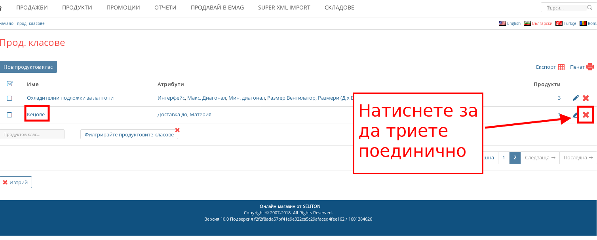
Task: Click the Нов продуктов клас button
Action: (28, 67)
